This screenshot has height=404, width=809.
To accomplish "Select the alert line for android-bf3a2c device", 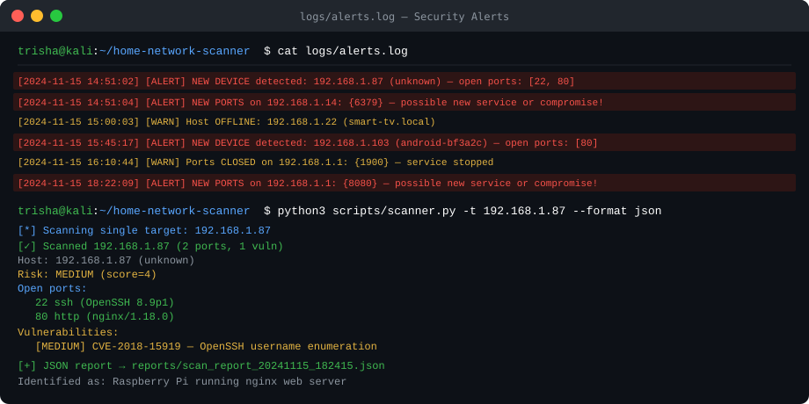I will coord(404,143).
